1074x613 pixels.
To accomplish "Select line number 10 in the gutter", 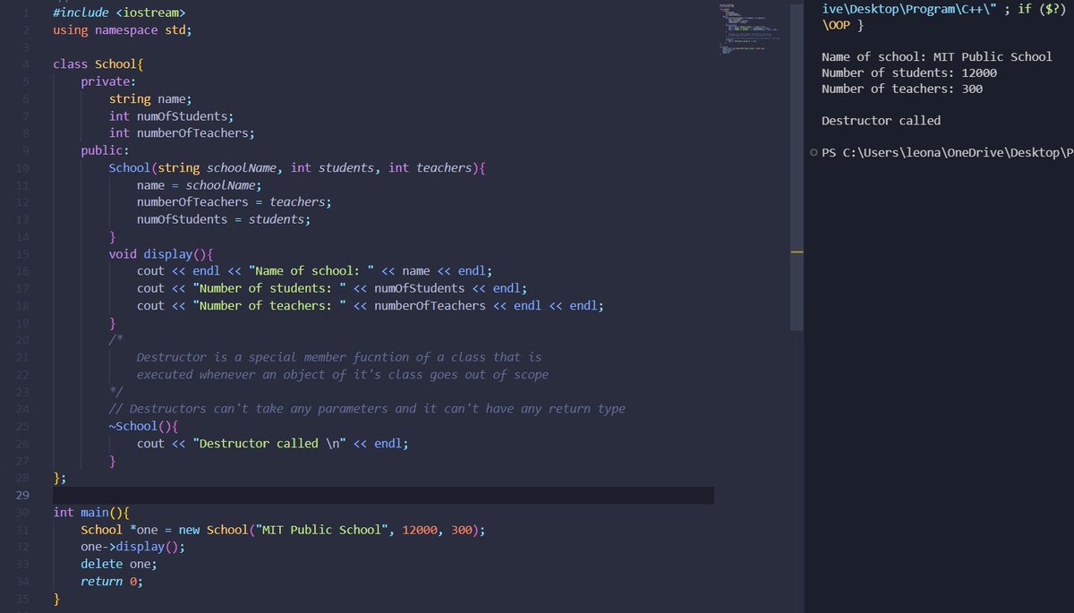I will [23, 167].
